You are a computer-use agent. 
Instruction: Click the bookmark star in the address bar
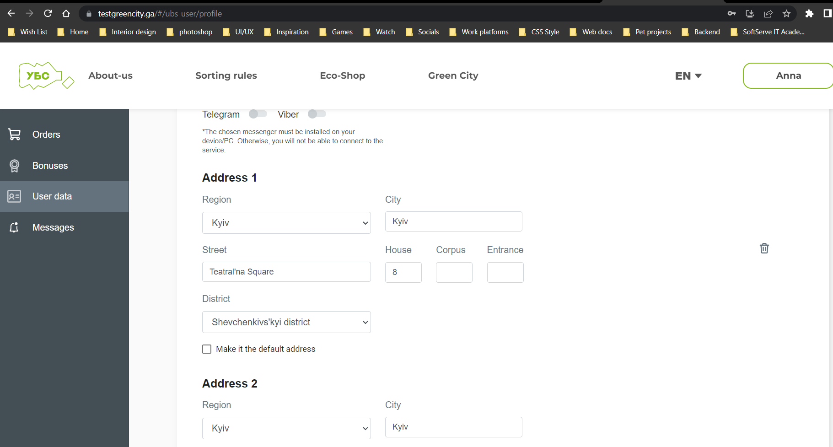[787, 14]
